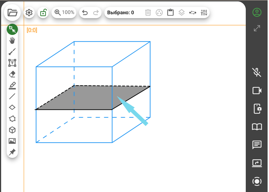Choose the straight line tool
269x192 pixels.
(12, 96)
